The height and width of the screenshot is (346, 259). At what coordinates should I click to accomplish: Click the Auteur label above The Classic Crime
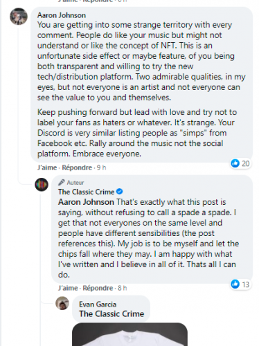point(75,183)
